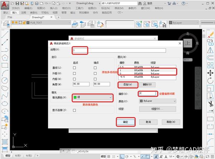Open the Layer States Manager icon

pyautogui.click(x=91, y=24)
